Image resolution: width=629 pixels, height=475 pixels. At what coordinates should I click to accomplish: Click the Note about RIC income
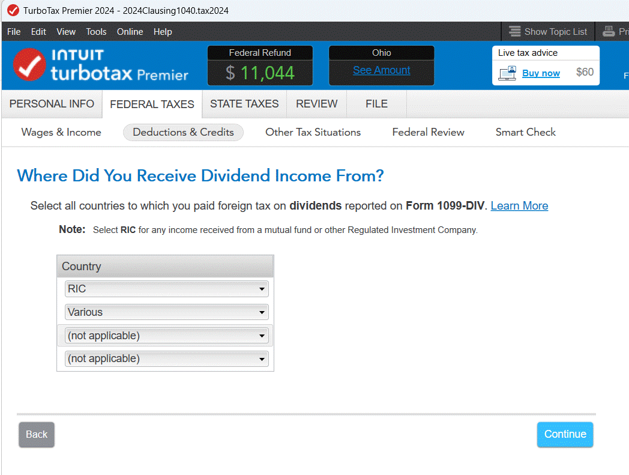pos(268,229)
